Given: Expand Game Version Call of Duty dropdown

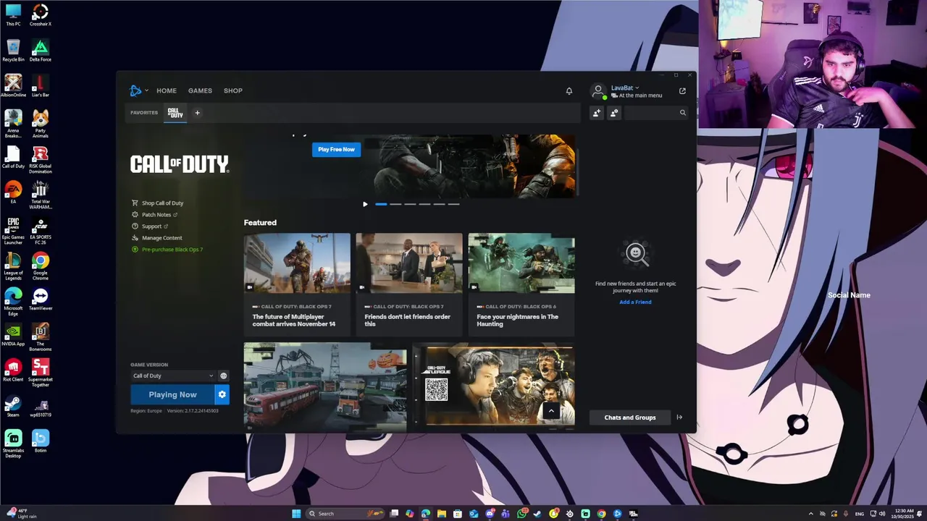Looking at the screenshot, I should point(173,376).
